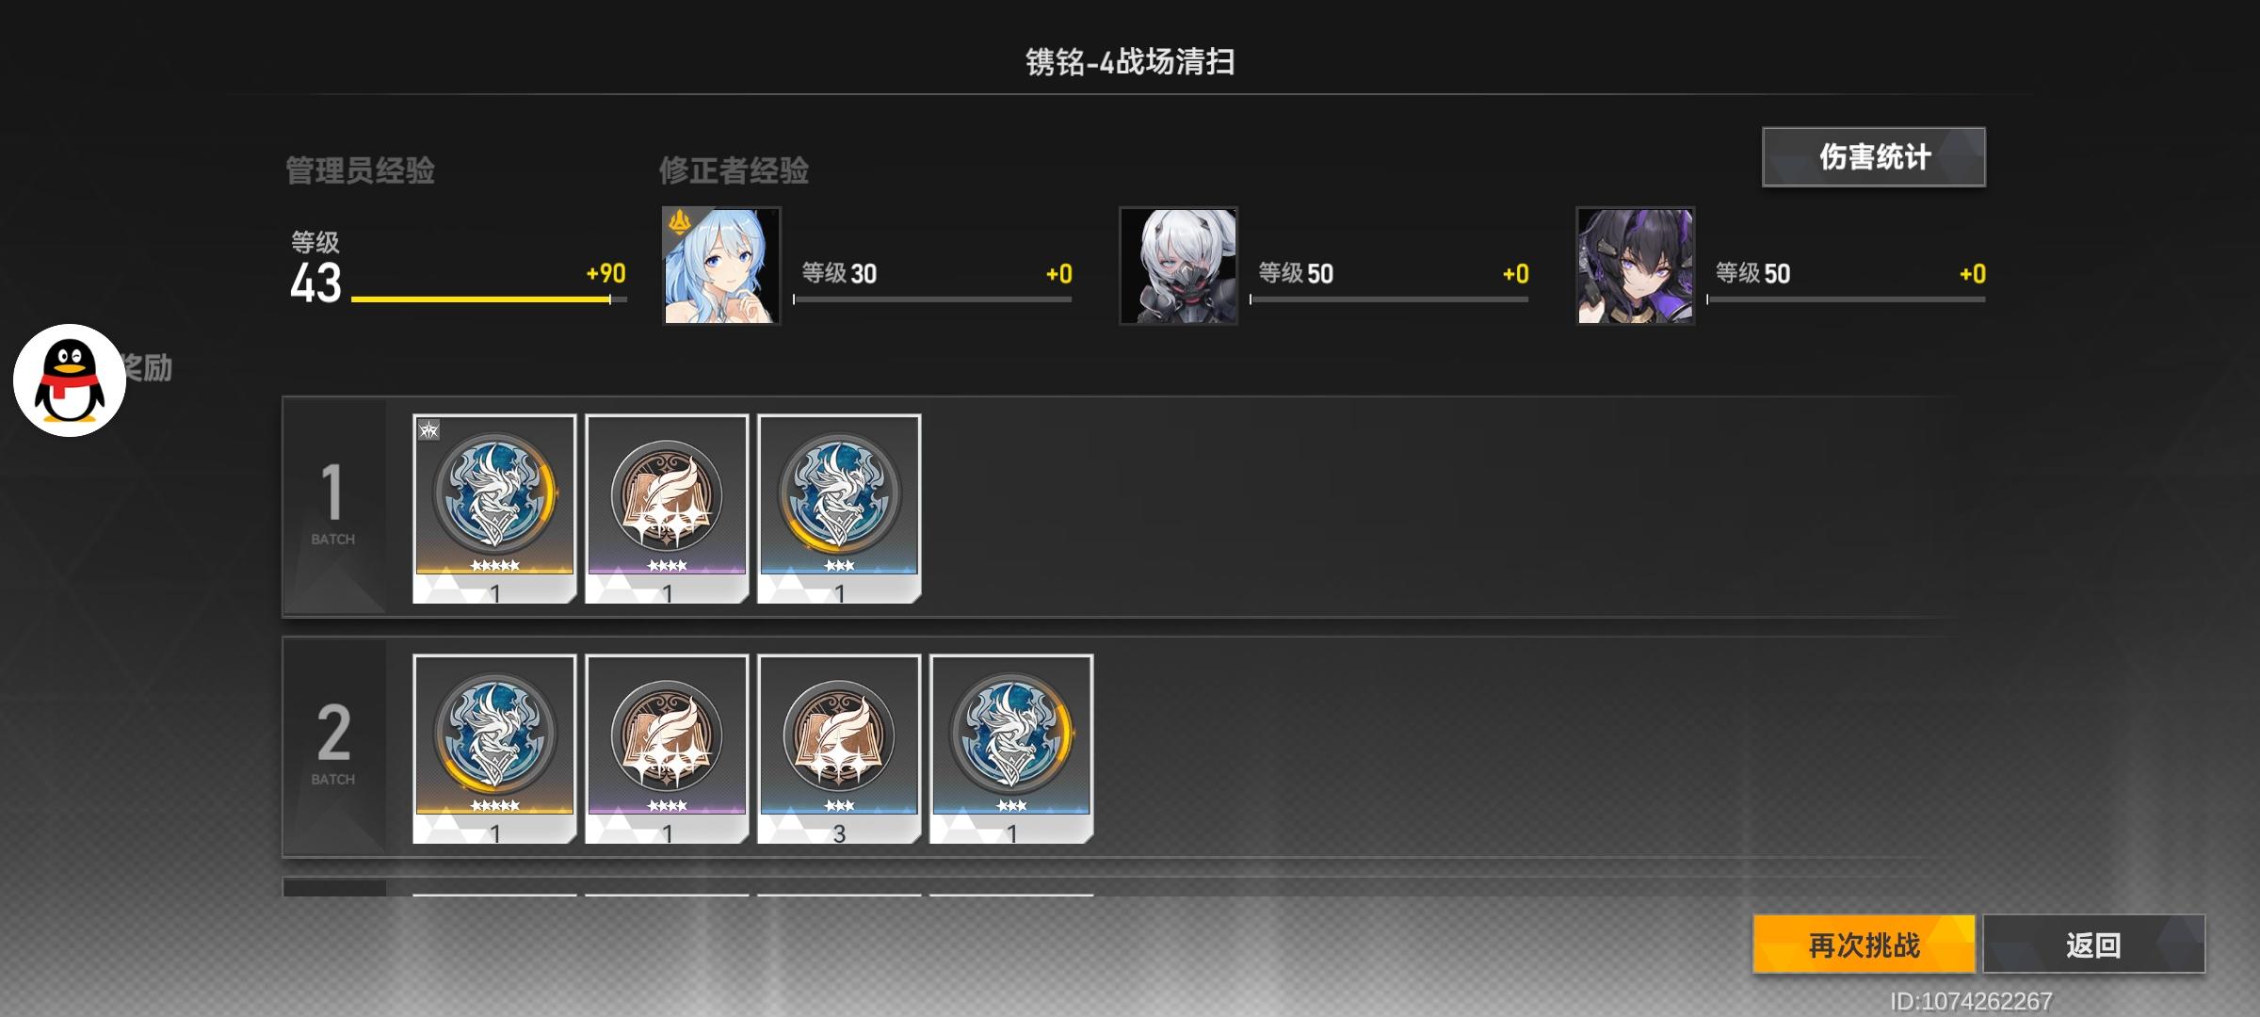This screenshot has width=2260, height=1017.
Task: Click the 镌铭-4战场清扫 title text
Action: click(x=1130, y=62)
